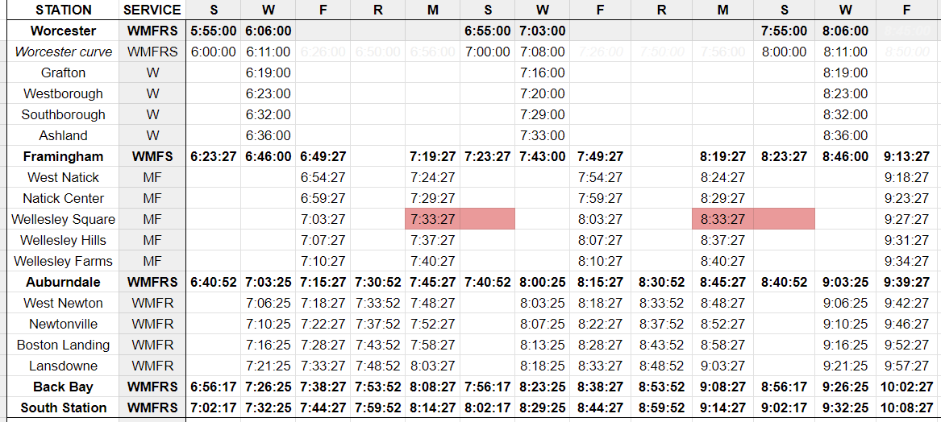Click the SERVICE column header

pos(152,10)
